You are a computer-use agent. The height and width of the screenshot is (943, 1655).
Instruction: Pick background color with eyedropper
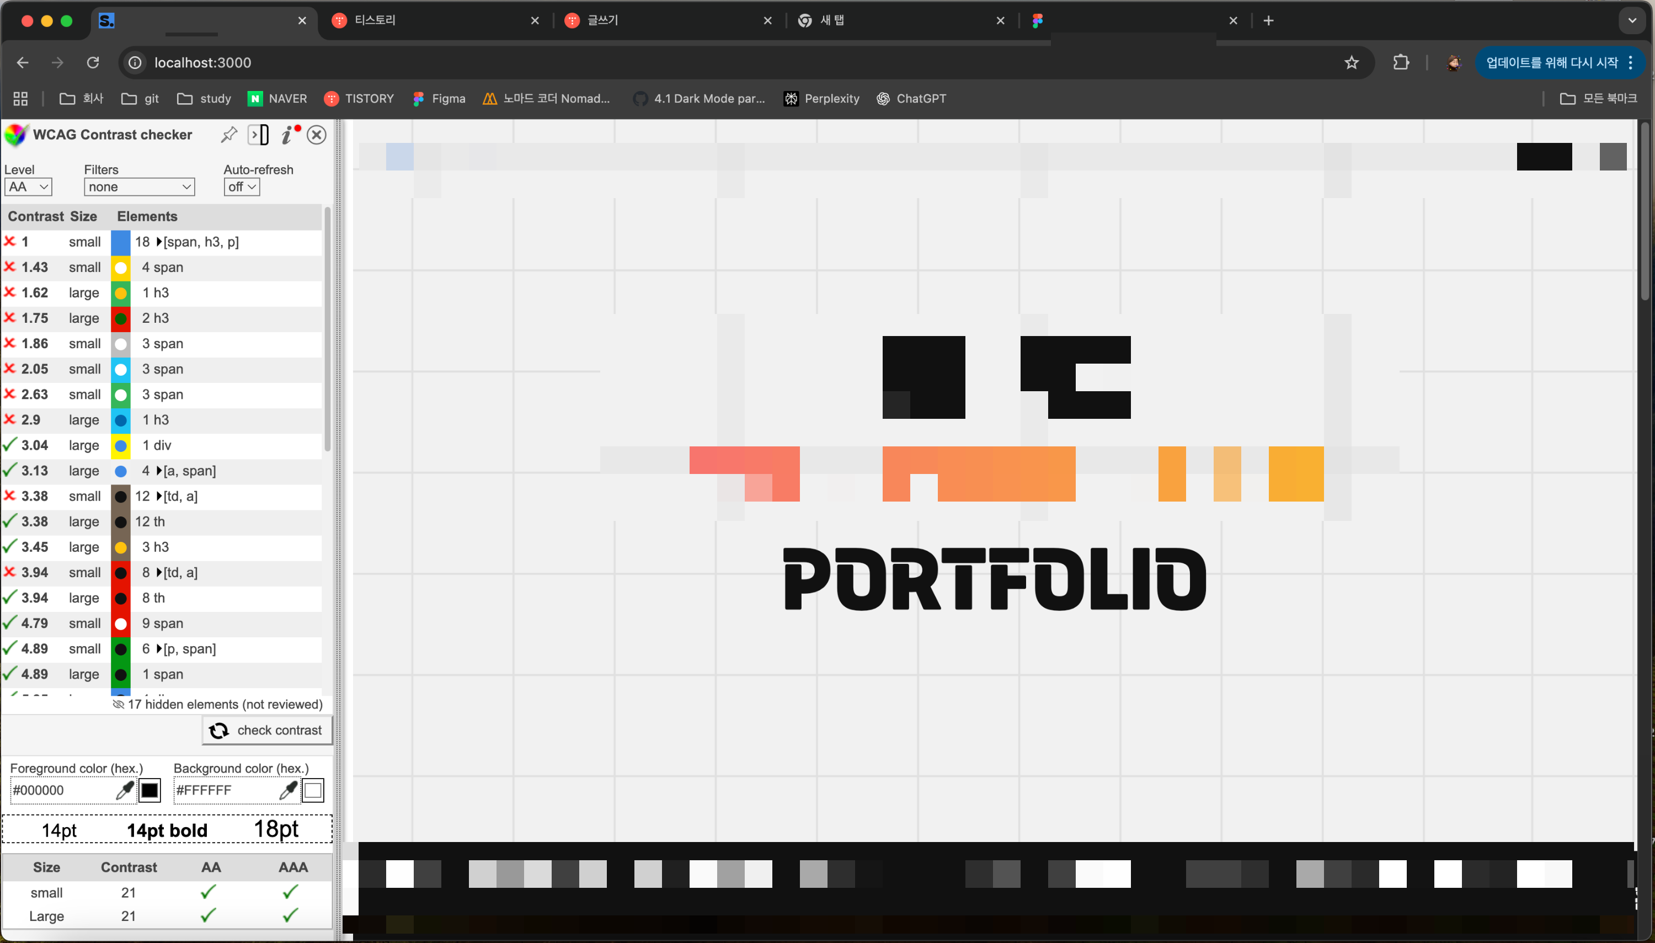(x=288, y=790)
